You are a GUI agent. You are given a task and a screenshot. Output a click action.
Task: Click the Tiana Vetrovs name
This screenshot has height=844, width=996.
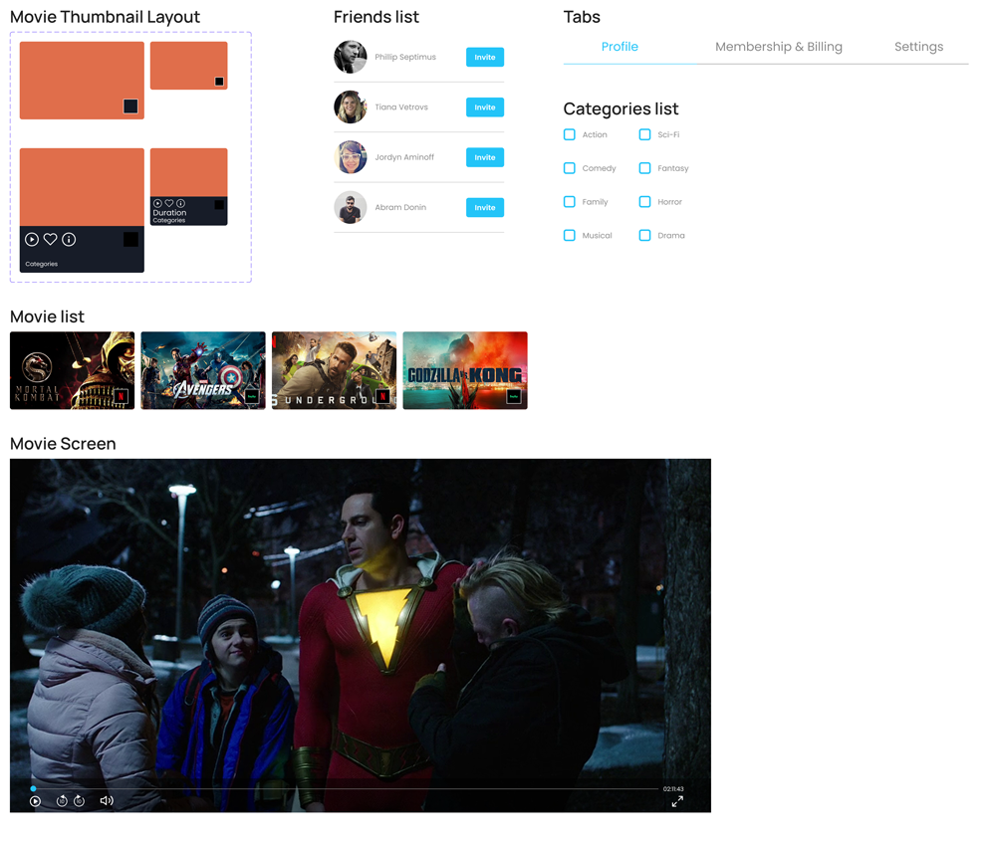401,107
